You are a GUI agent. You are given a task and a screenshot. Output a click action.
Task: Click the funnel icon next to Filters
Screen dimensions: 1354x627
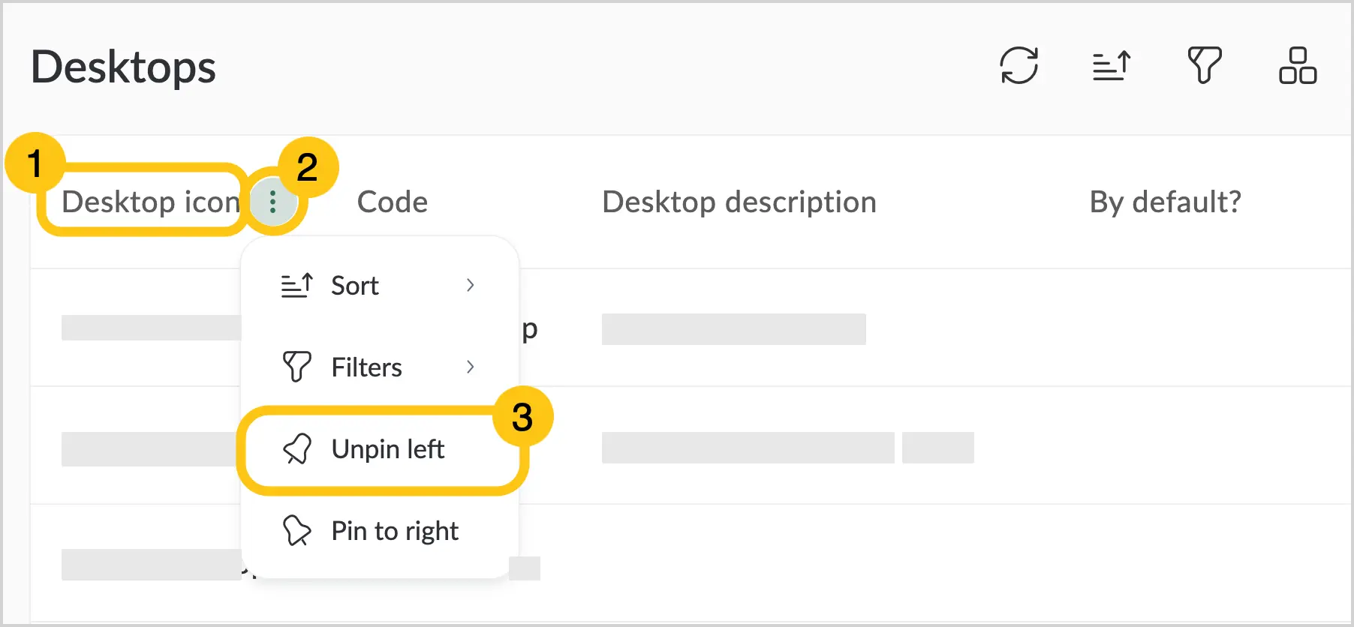point(296,367)
